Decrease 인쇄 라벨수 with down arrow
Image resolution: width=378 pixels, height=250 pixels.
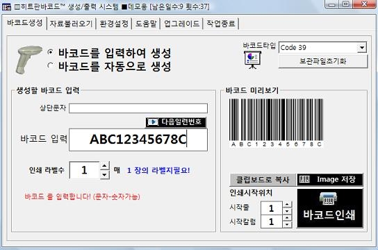click(x=104, y=174)
